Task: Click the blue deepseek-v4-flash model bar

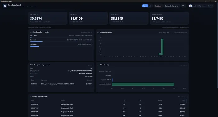Action: [112, 80]
